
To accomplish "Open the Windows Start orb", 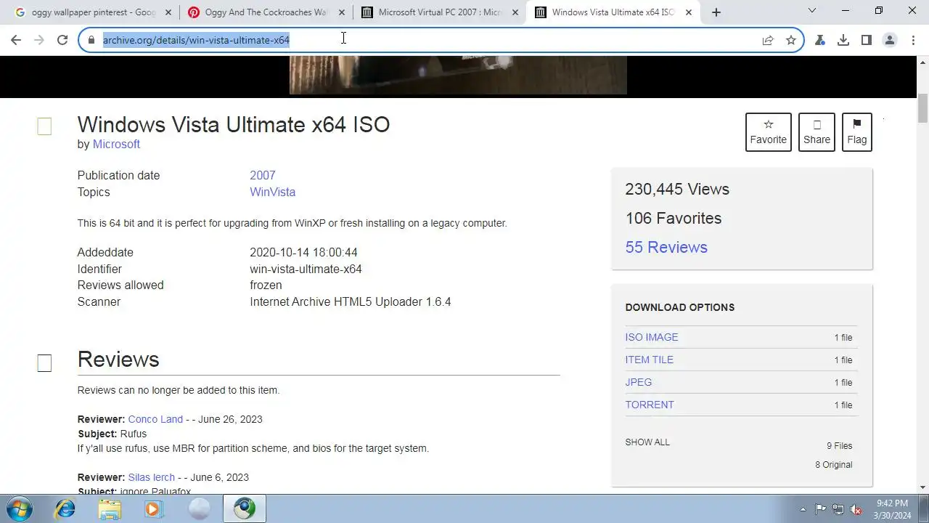I will tap(18, 508).
